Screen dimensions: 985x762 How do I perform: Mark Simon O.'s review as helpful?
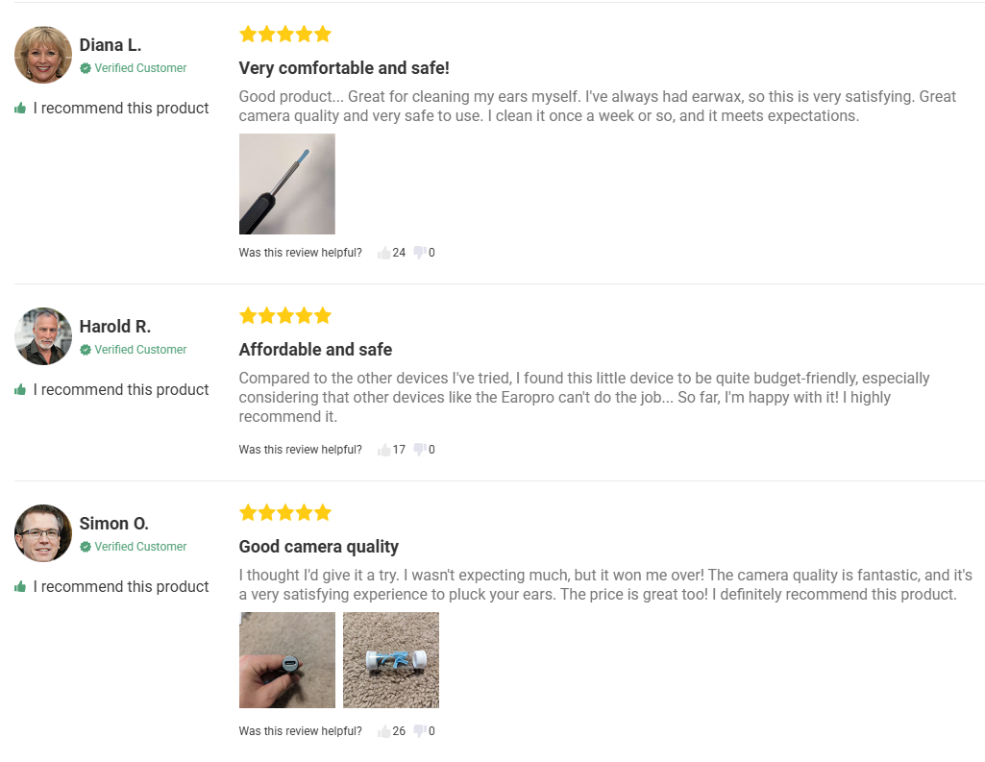point(384,731)
